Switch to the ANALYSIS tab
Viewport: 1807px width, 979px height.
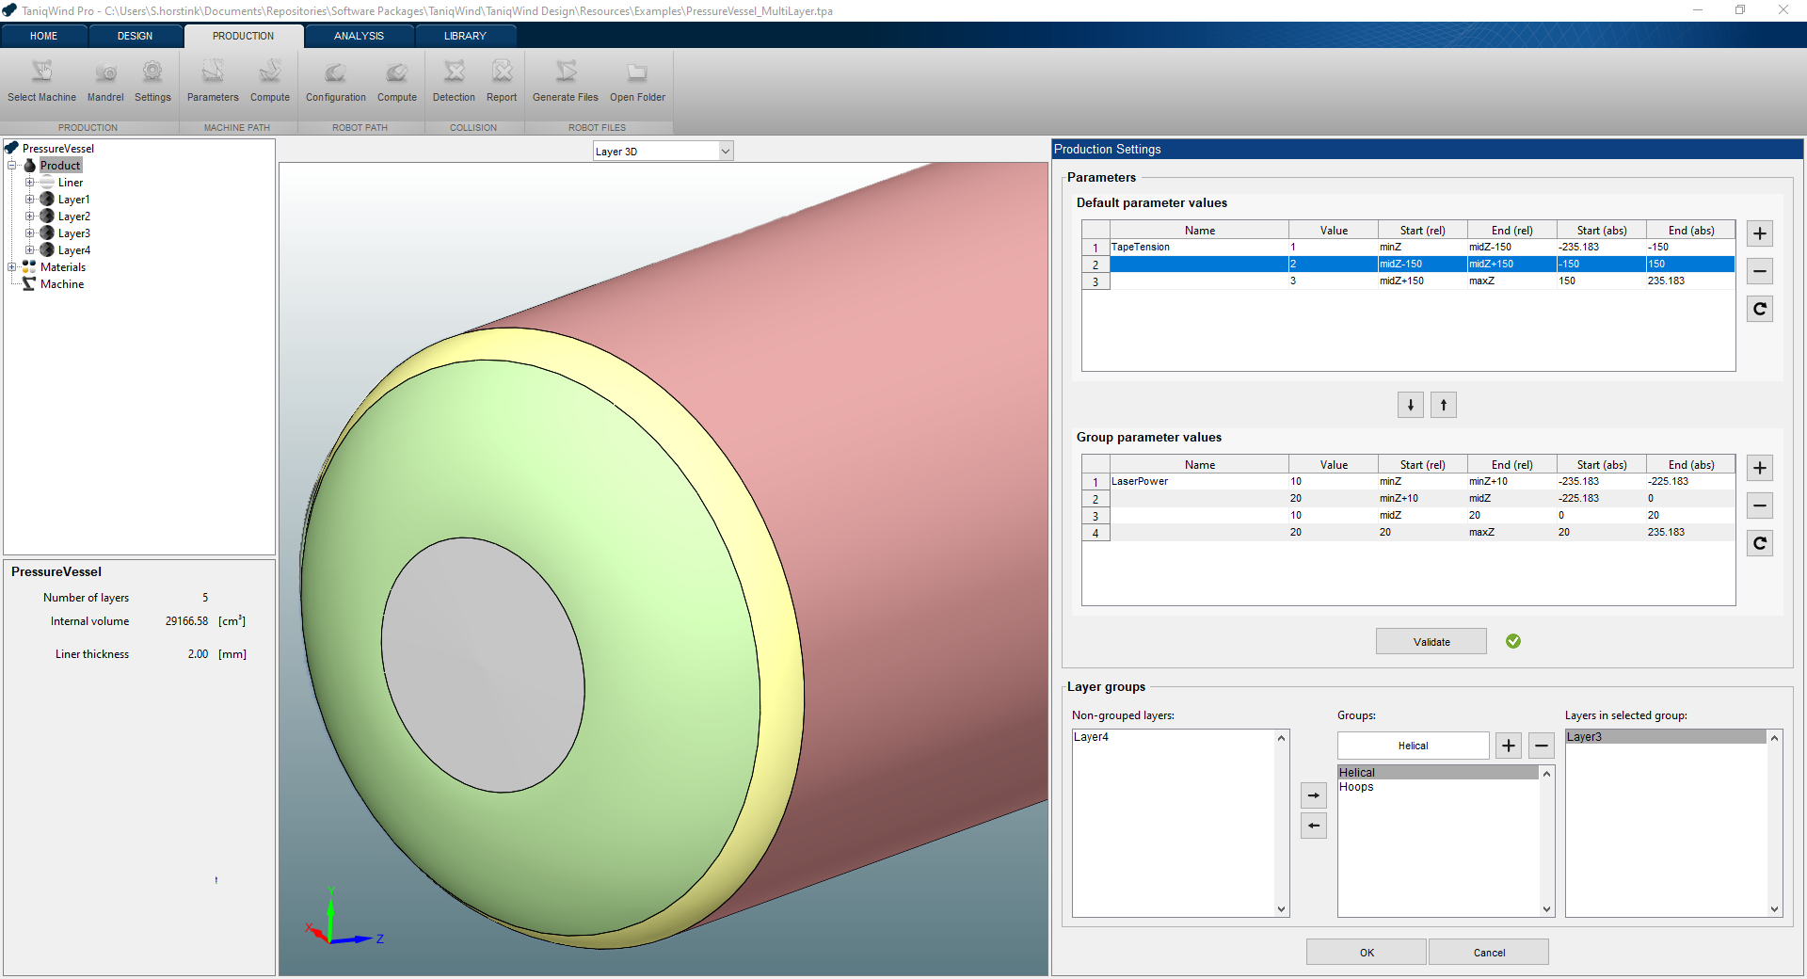(359, 36)
